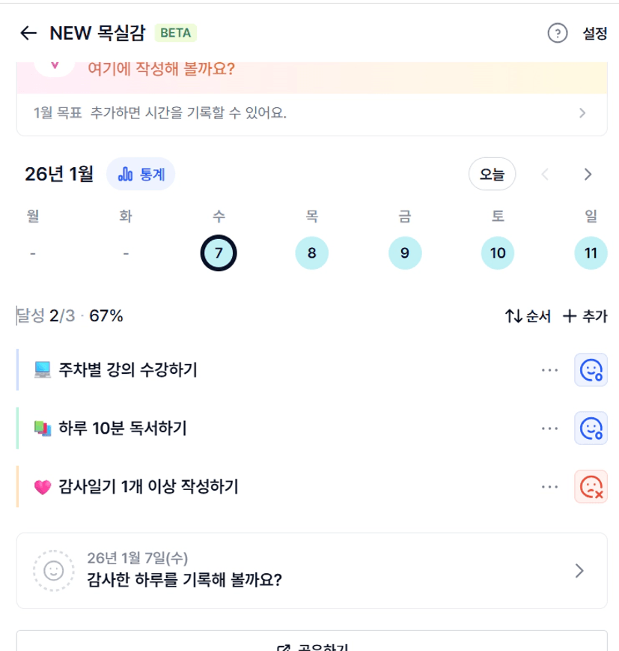Viewport: 619px width, 651px height.
Task: Click the back arrow next to NEW 목실감
Action: (28, 33)
